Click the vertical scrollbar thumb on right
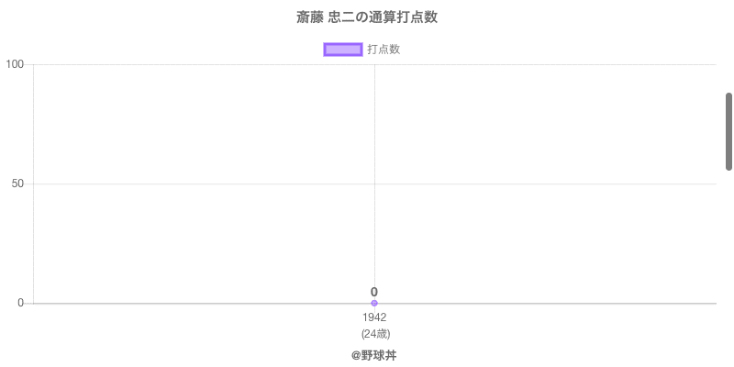The width and height of the screenshot is (734, 367). tap(728, 130)
